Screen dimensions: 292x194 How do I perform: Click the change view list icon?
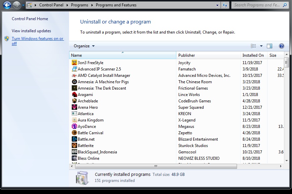(253, 46)
